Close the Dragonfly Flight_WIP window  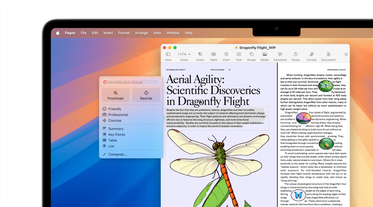[x=164, y=48]
